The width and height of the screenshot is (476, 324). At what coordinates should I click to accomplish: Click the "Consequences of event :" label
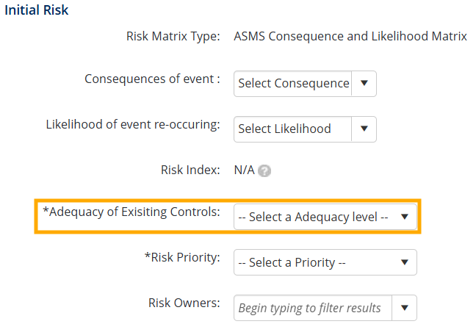pos(152,79)
